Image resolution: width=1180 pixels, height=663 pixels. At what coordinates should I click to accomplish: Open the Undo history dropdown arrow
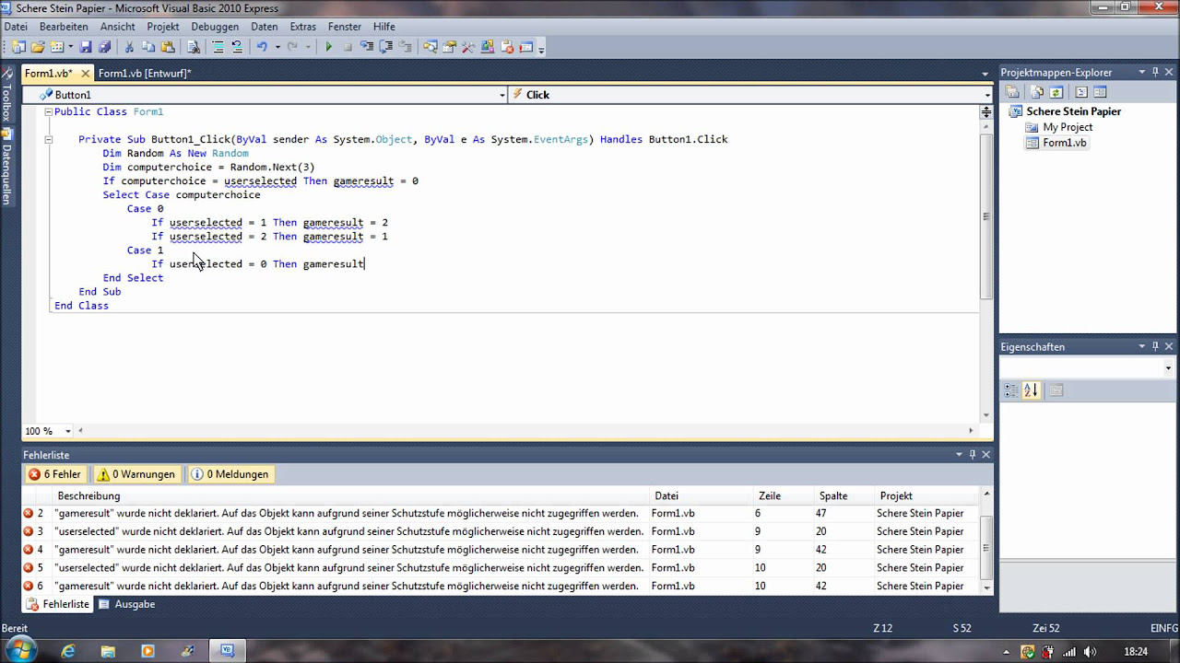pyautogui.click(x=277, y=47)
